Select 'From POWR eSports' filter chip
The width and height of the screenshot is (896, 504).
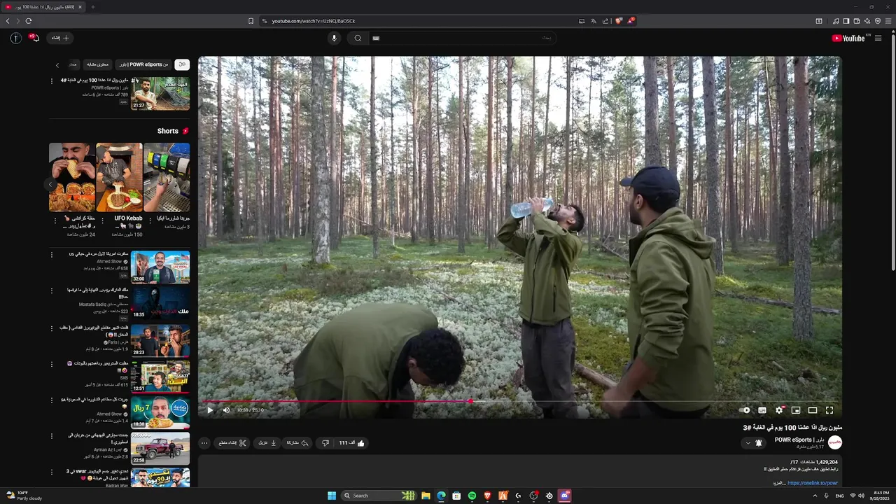tap(143, 64)
